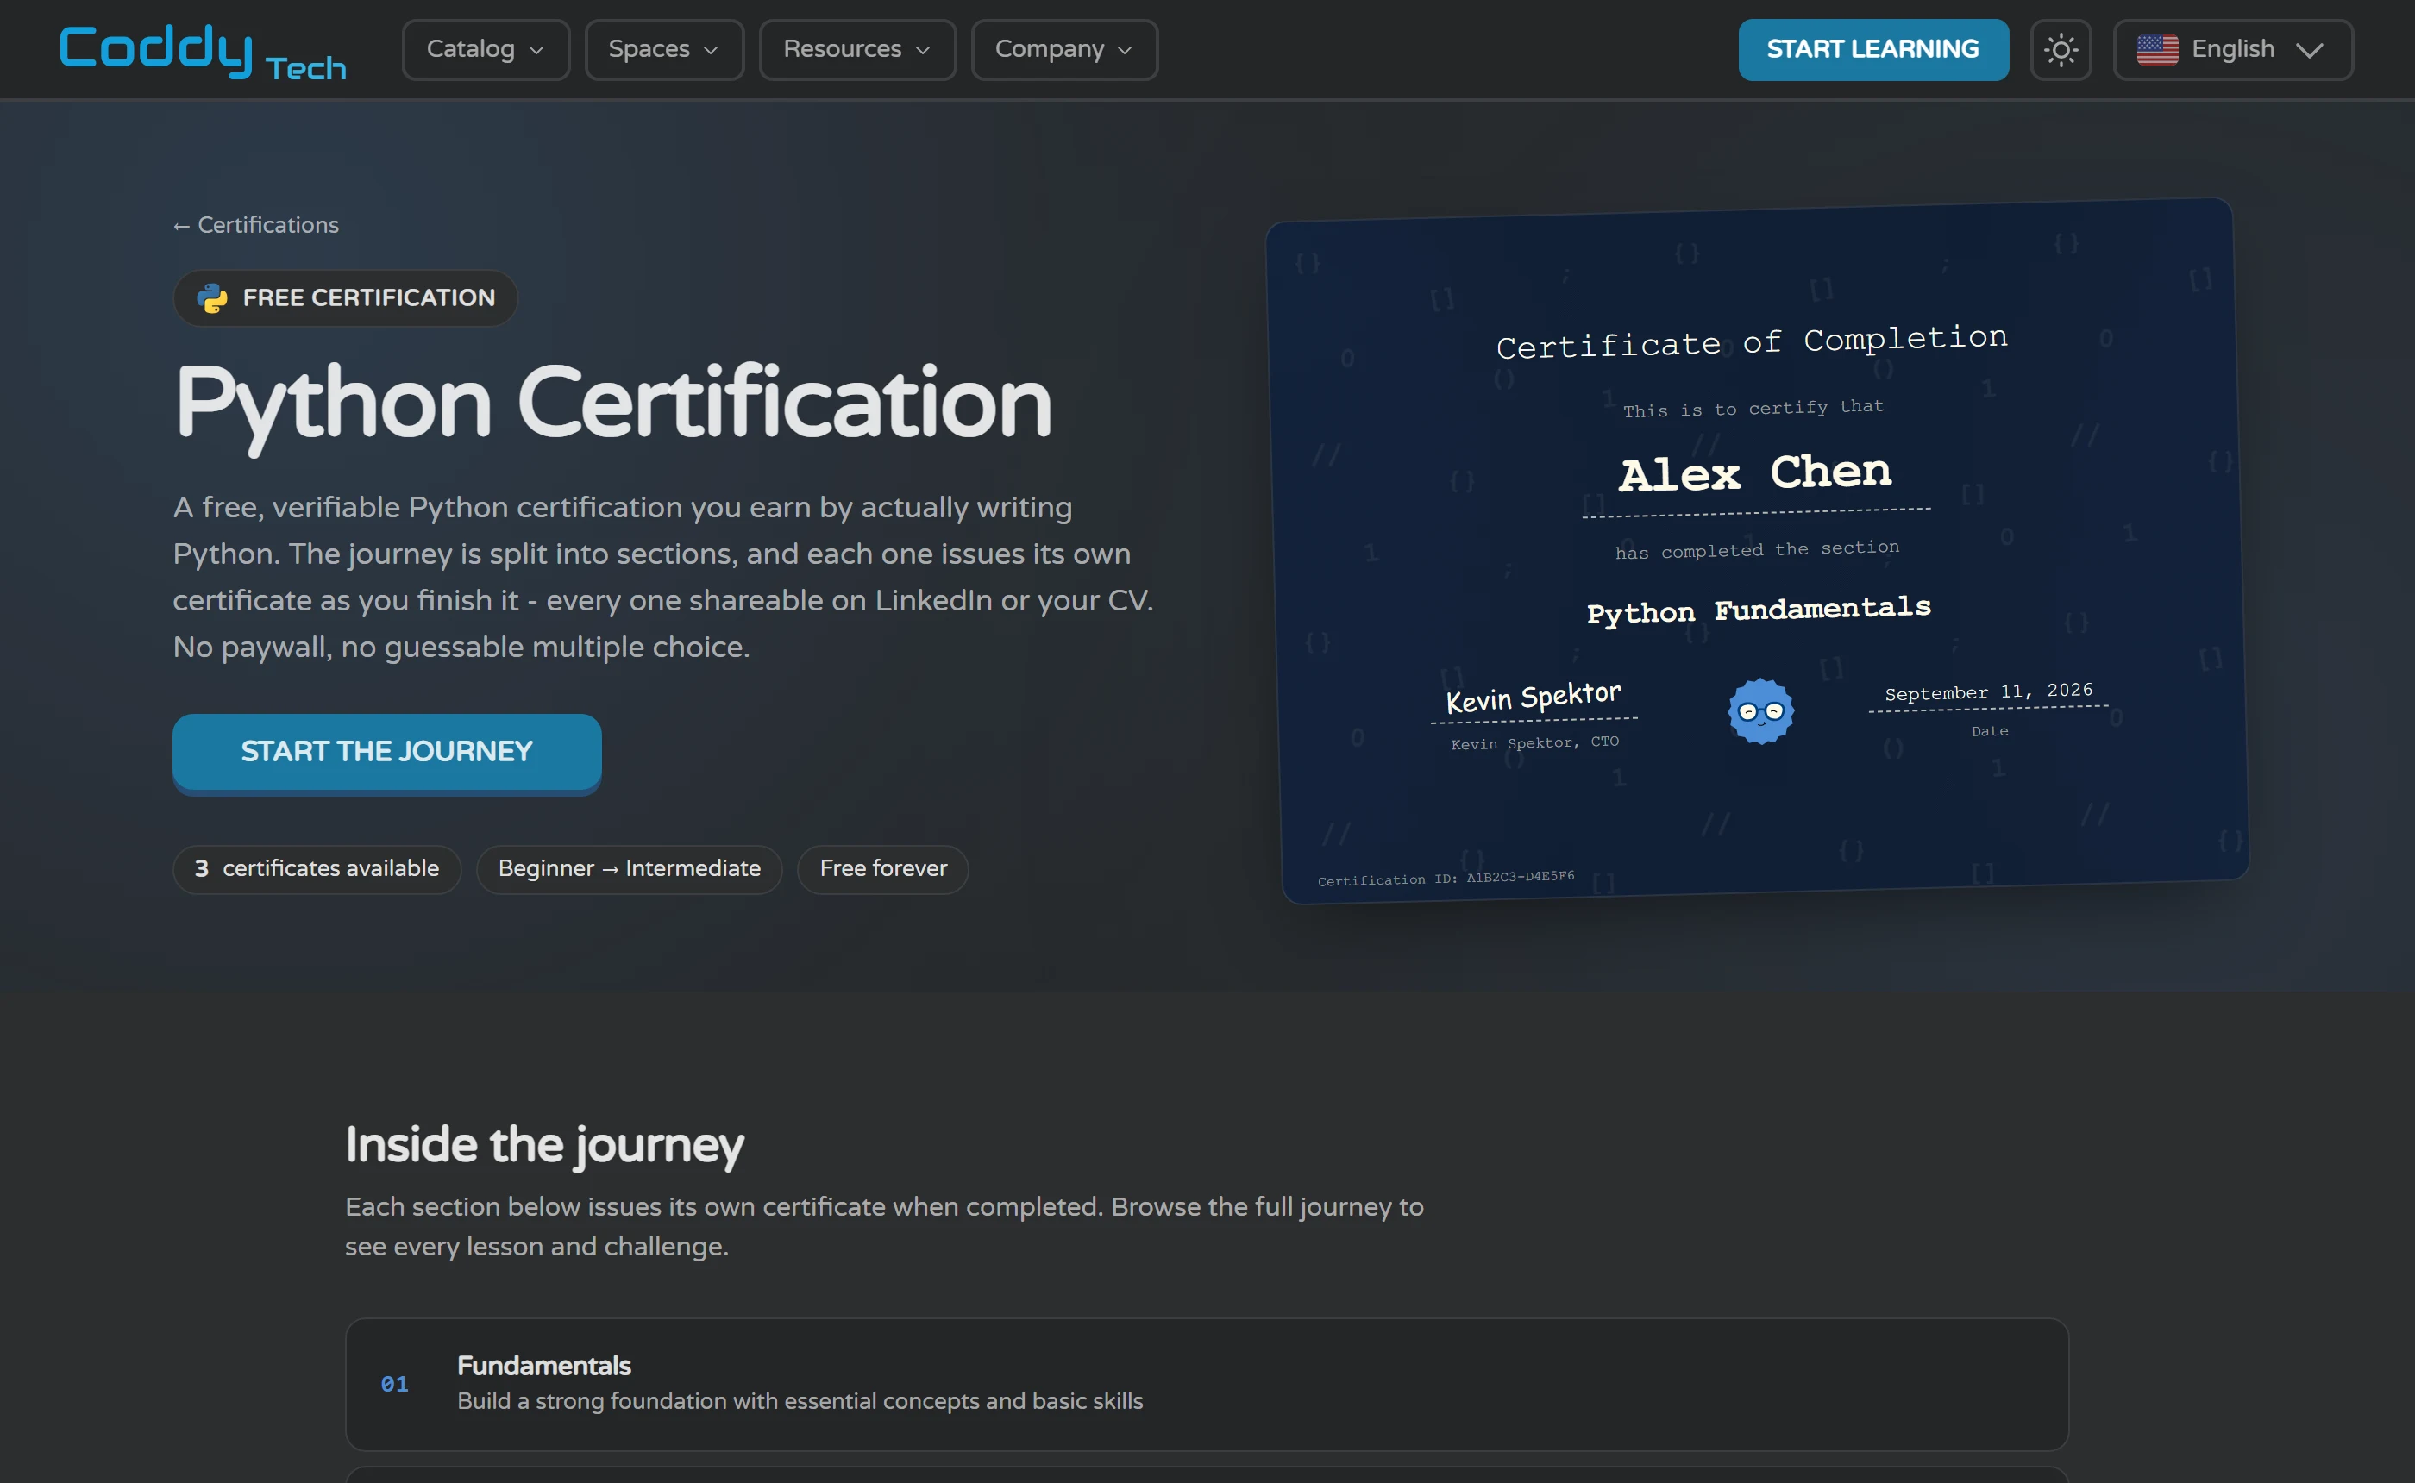Click the 'Free forever' pill
Image resolution: width=2415 pixels, height=1483 pixels.
pyautogui.click(x=883, y=868)
